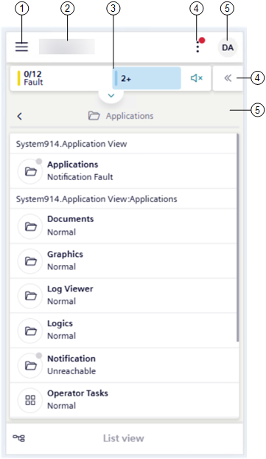This screenshot has height=459, width=266.
Task: Open the three-dot options menu
Action: [198, 46]
